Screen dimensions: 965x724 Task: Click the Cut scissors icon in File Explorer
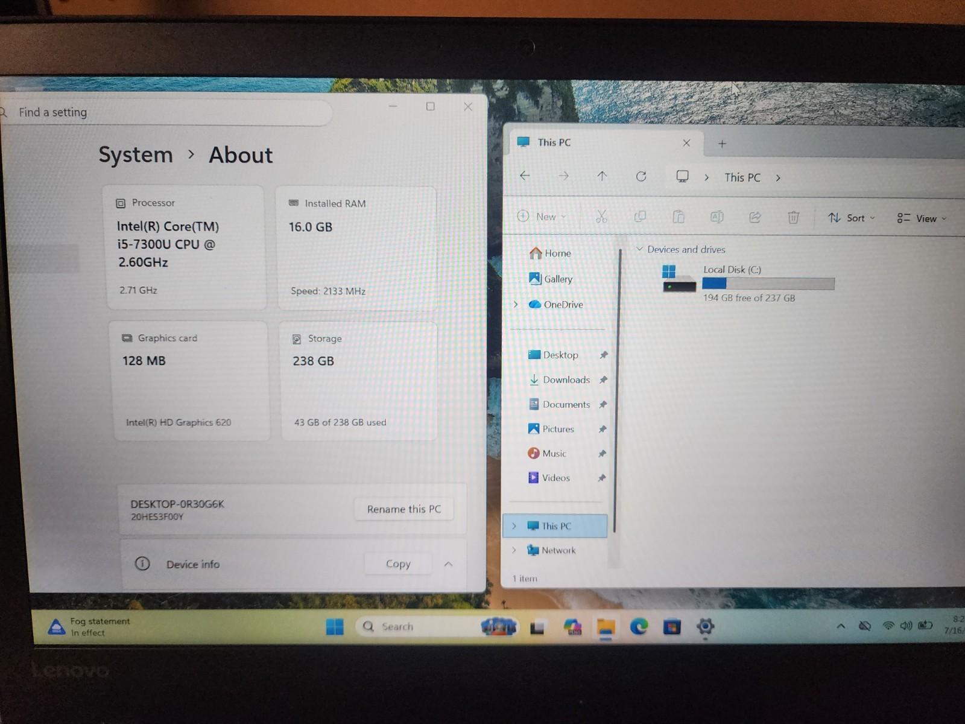tap(601, 217)
